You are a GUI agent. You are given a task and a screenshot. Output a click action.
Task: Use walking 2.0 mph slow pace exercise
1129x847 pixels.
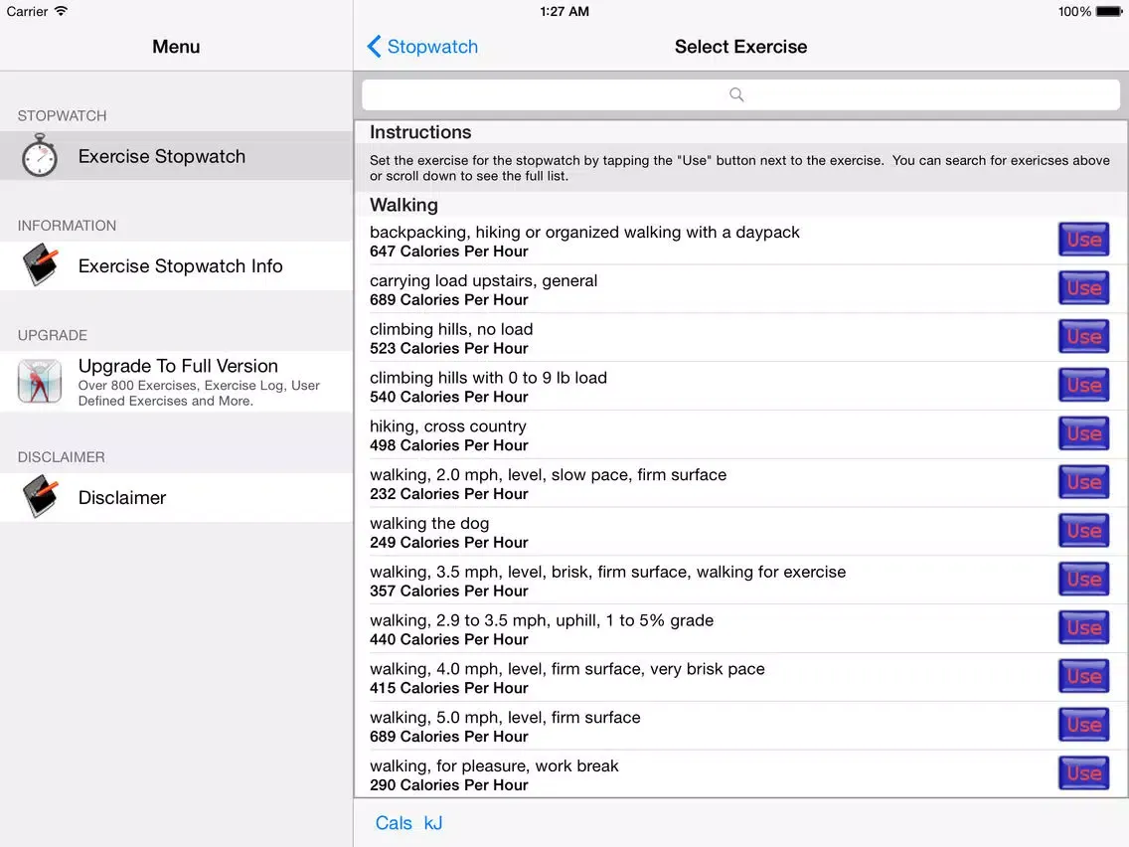pos(1083,482)
